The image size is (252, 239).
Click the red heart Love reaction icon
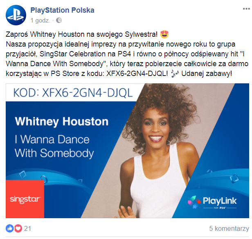18,228
